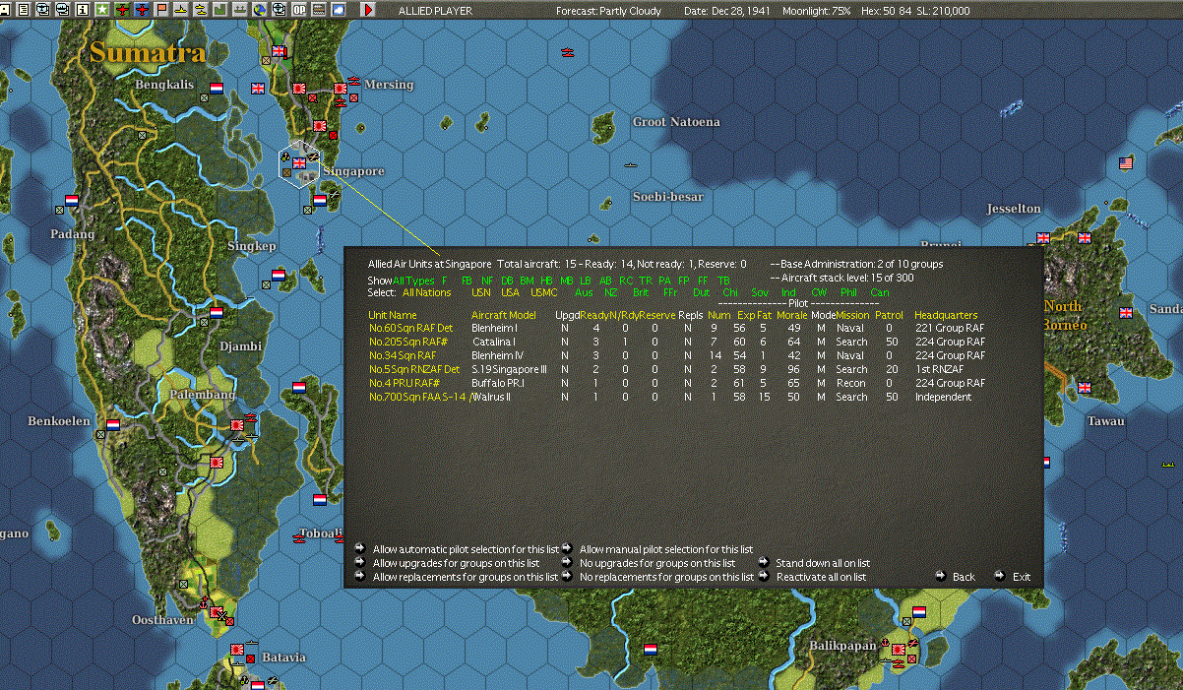Image resolution: width=1183 pixels, height=690 pixels.
Task: Select All Nations filter
Action: 427,292
